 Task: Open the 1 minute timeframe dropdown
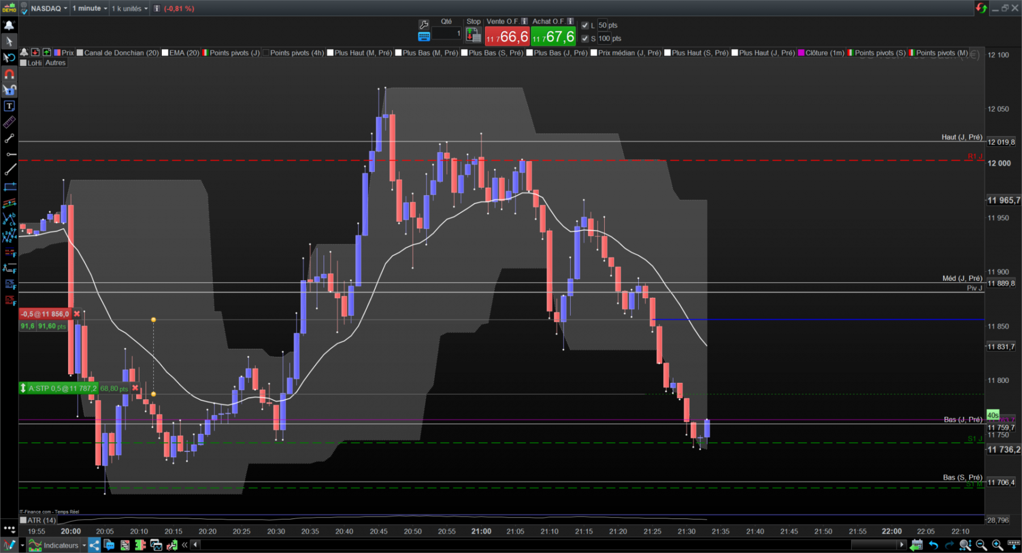point(90,9)
